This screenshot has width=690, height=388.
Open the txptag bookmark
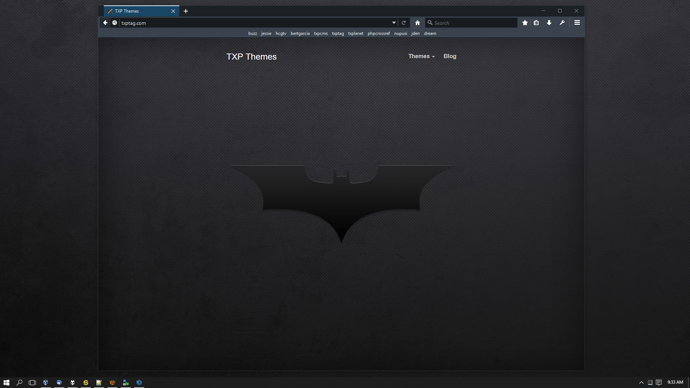[338, 33]
